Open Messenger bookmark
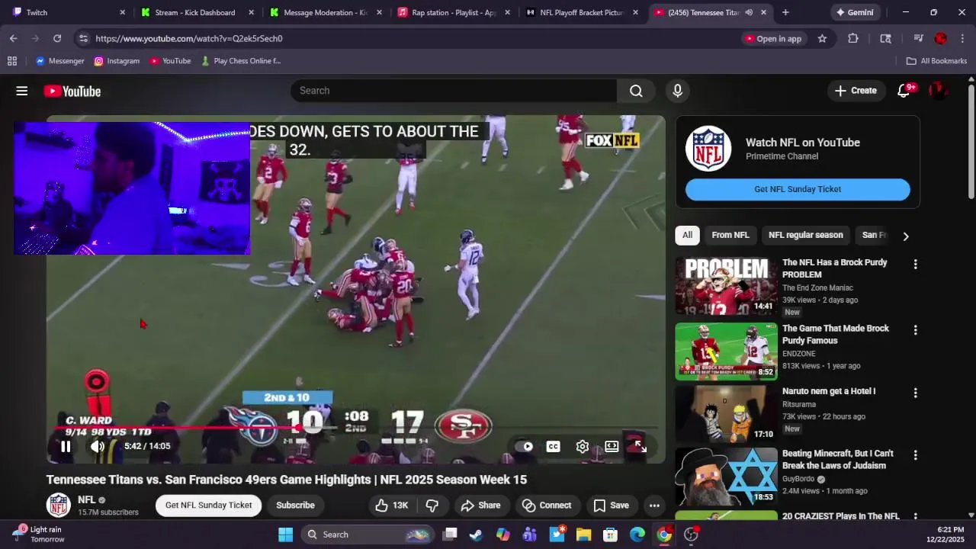This screenshot has height=549, width=976. (60, 61)
